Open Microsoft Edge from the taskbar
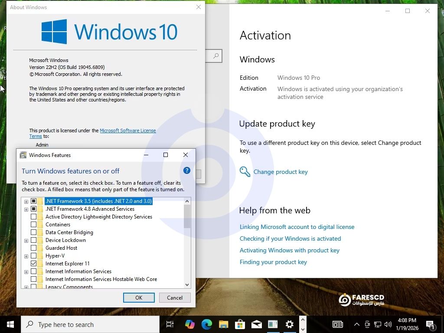 point(206,324)
